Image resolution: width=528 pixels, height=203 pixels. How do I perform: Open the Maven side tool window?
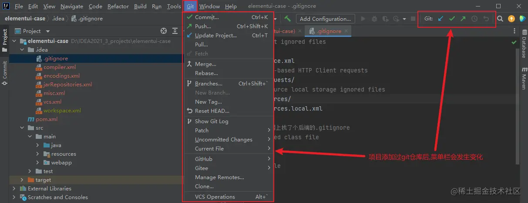524,79
